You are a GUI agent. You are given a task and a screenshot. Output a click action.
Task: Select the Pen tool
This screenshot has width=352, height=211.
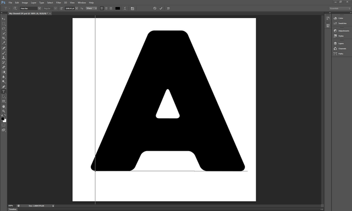coord(3,87)
